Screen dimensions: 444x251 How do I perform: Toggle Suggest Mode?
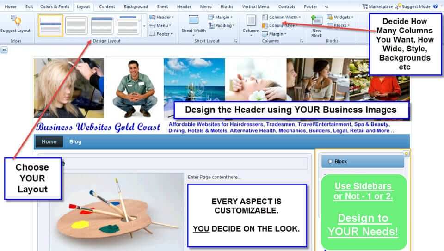pyautogui.click(x=413, y=6)
